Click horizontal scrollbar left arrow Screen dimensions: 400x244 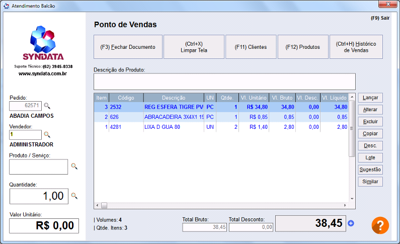pos(97,205)
